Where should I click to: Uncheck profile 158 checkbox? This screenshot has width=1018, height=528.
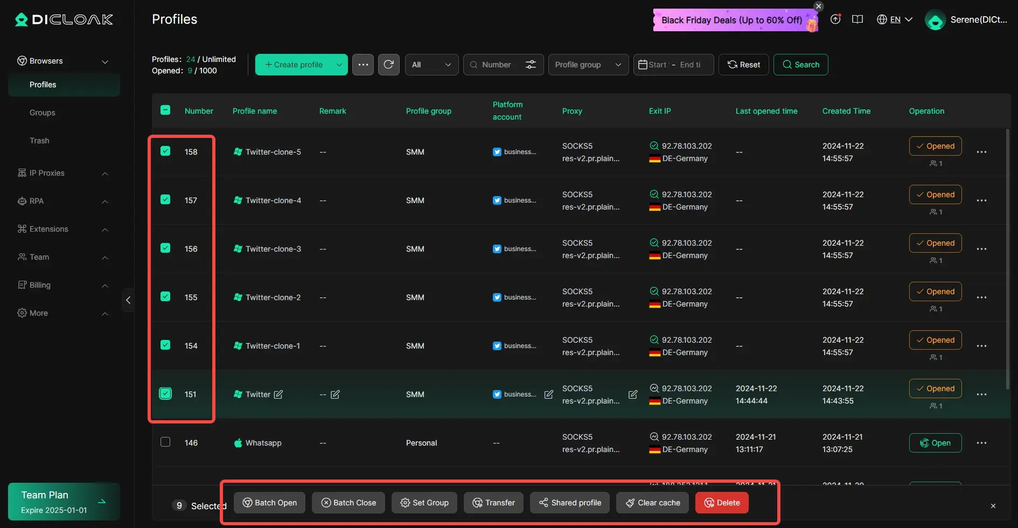(x=165, y=151)
